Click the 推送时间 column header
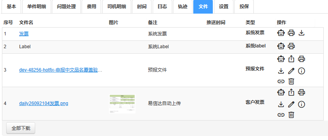Screen dimensions: 328x140 pyautogui.click(x=216, y=23)
